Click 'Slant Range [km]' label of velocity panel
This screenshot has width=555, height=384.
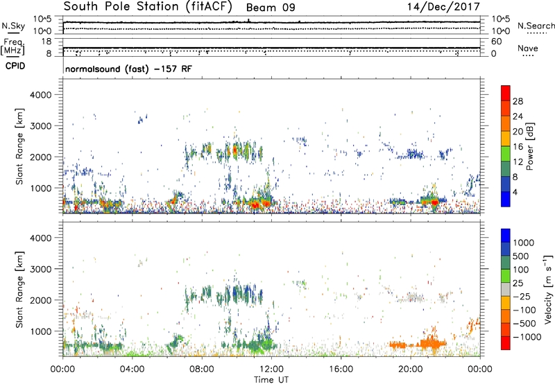pyautogui.click(x=19, y=289)
